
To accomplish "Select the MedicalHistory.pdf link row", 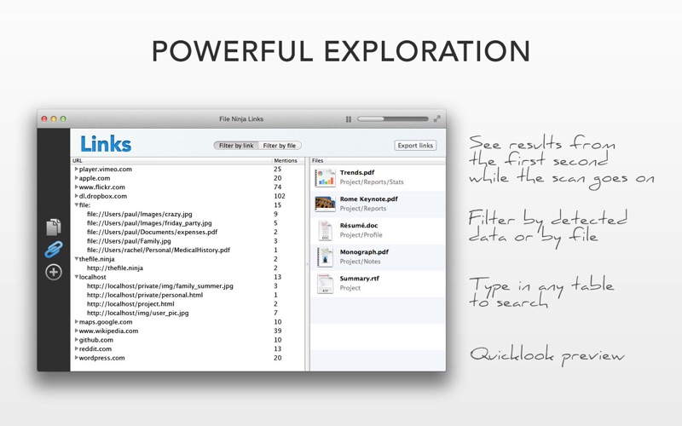I will click(158, 250).
